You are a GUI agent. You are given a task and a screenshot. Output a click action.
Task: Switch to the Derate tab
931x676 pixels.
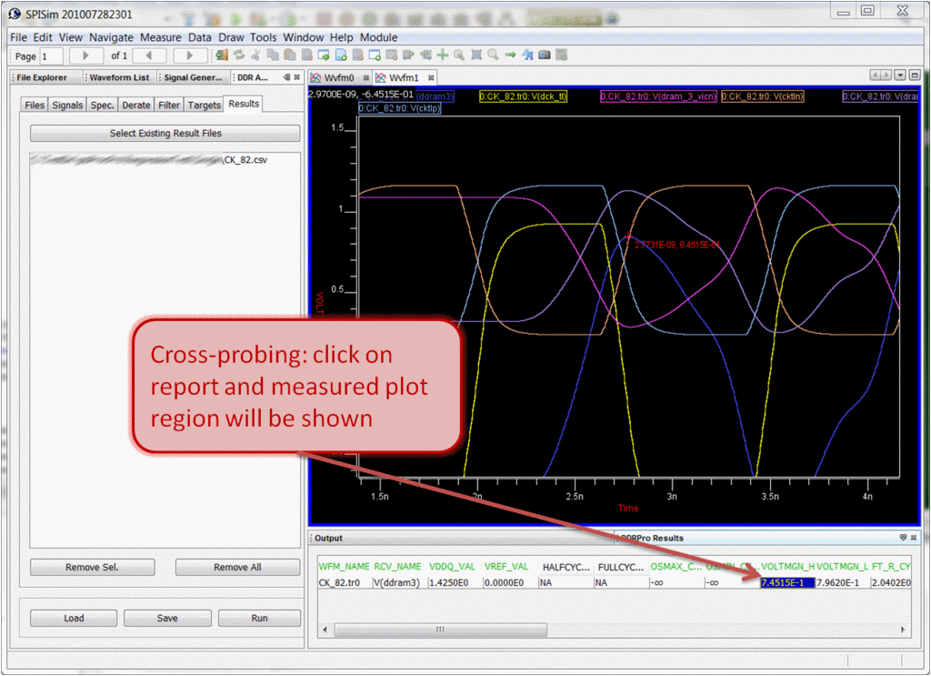[135, 106]
